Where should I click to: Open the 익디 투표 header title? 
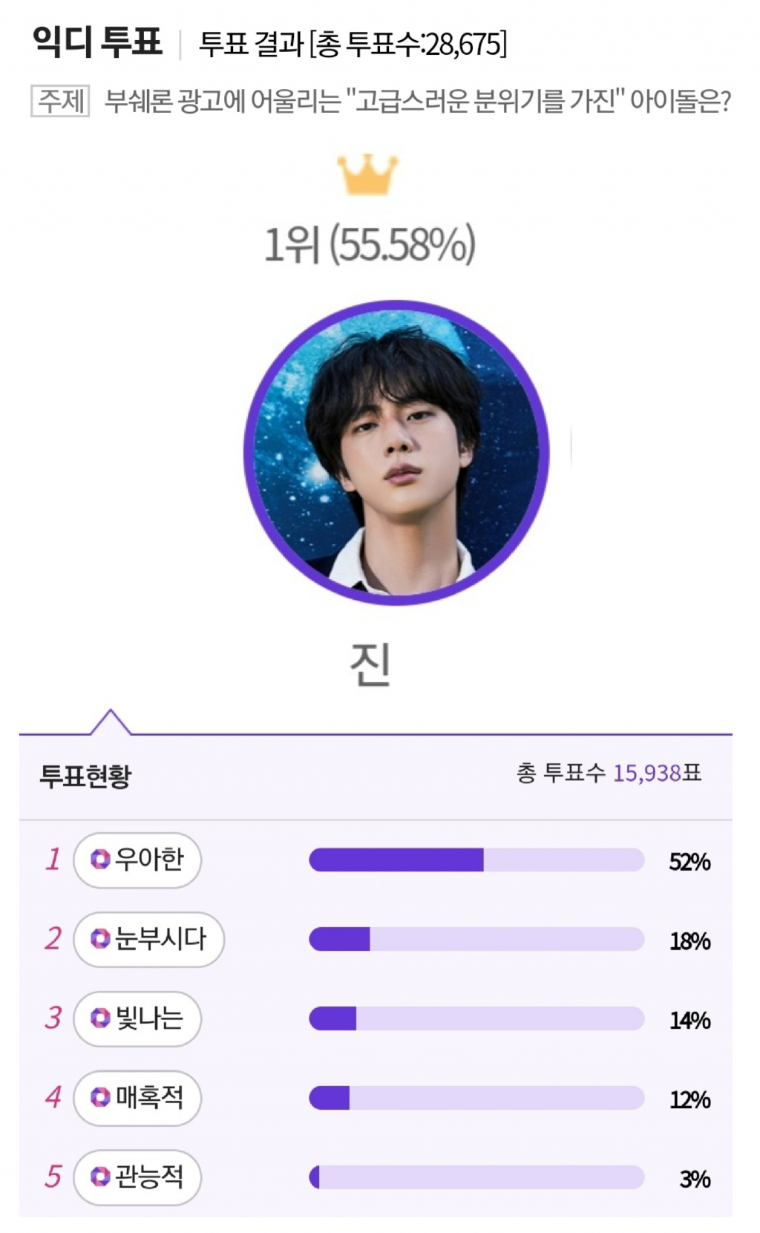pos(97,42)
